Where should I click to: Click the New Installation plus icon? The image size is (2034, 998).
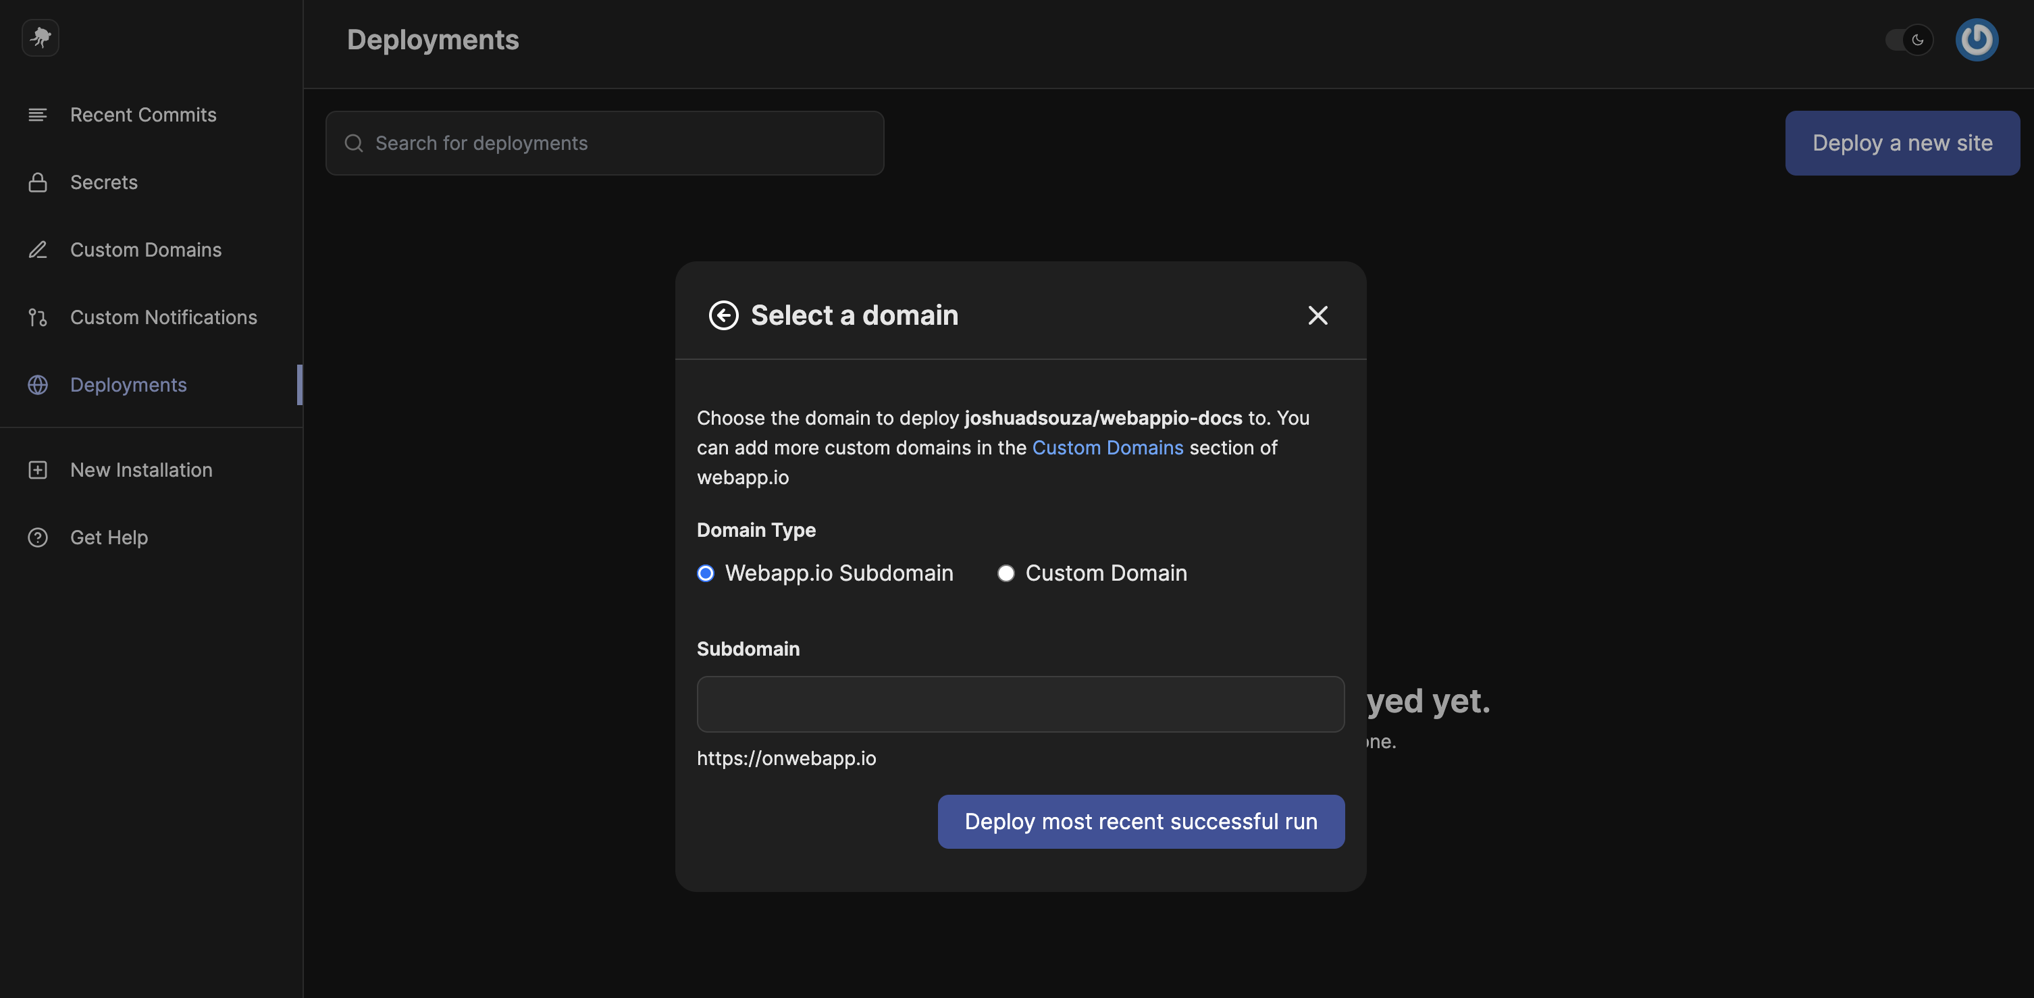pos(37,469)
